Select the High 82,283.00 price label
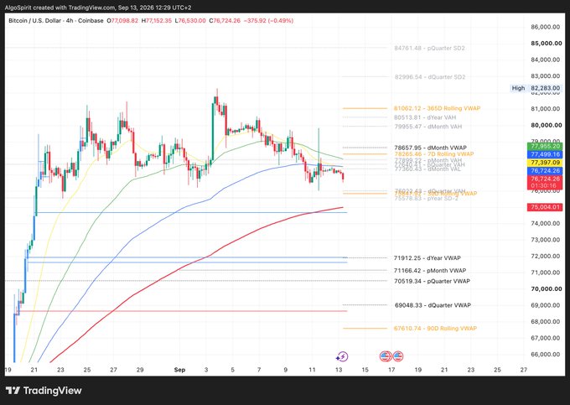The image size is (570, 405). pyautogui.click(x=536, y=88)
